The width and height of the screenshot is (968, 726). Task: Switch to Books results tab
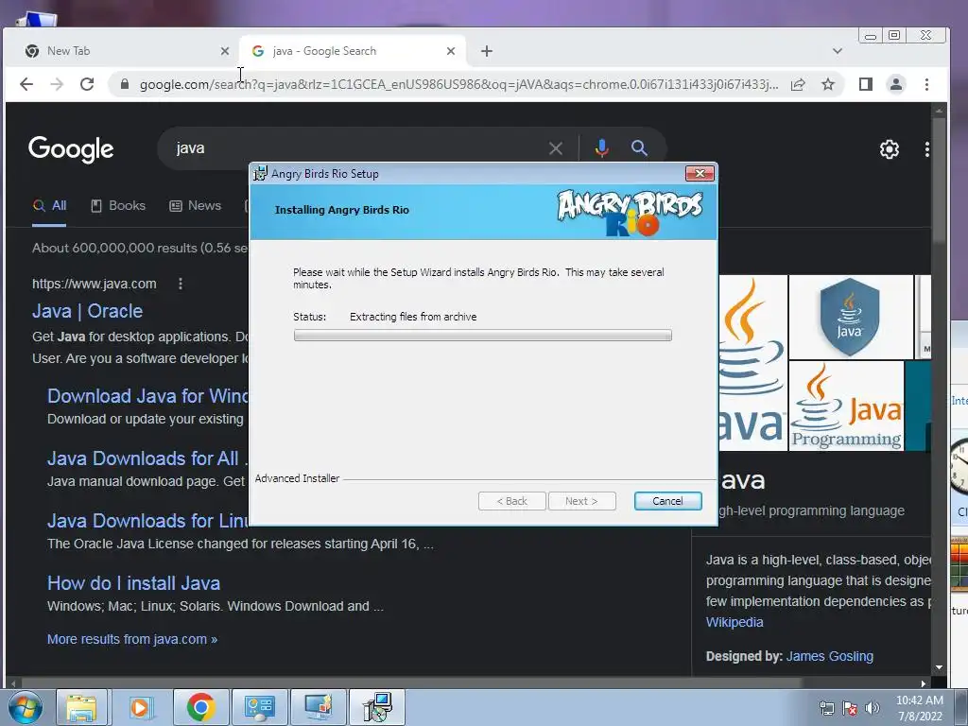[x=118, y=205]
